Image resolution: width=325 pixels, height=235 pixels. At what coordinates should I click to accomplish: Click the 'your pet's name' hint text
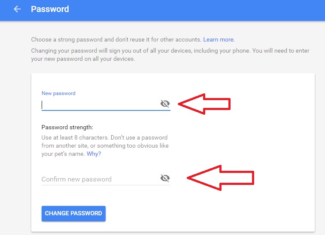pyautogui.click(x=63, y=154)
